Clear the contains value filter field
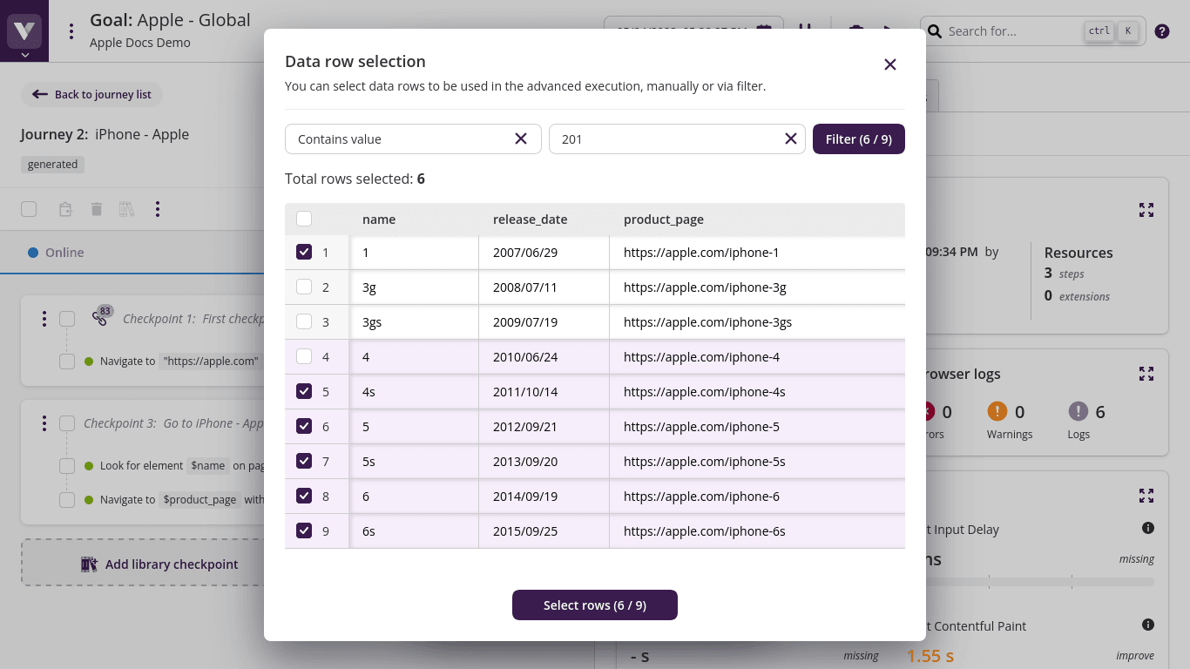This screenshot has width=1190, height=669. pyautogui.click(x=521, y=139)
